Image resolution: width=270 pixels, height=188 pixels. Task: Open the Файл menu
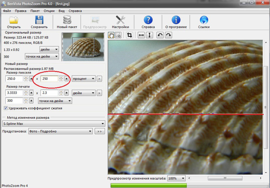tap(7, 11)
